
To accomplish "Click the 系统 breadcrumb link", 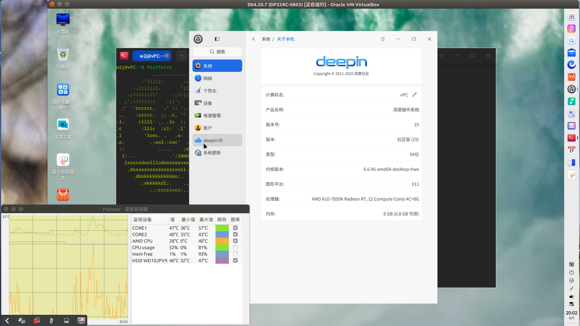I will click(x=266, y=39).
